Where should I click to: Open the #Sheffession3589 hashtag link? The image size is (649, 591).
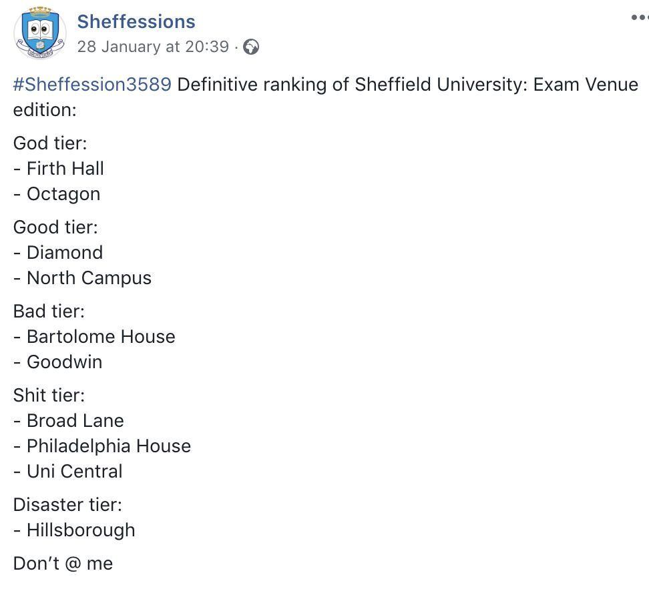(92, 85)
